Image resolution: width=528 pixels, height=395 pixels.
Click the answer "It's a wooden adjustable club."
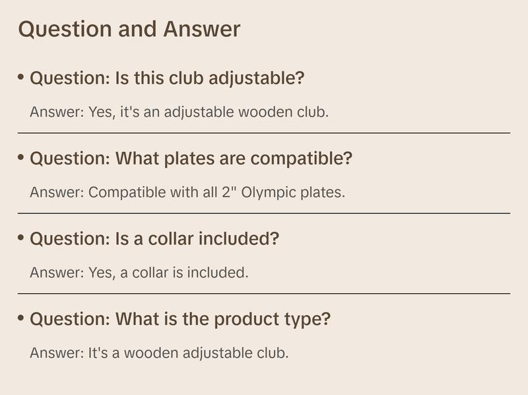point(159,353)
